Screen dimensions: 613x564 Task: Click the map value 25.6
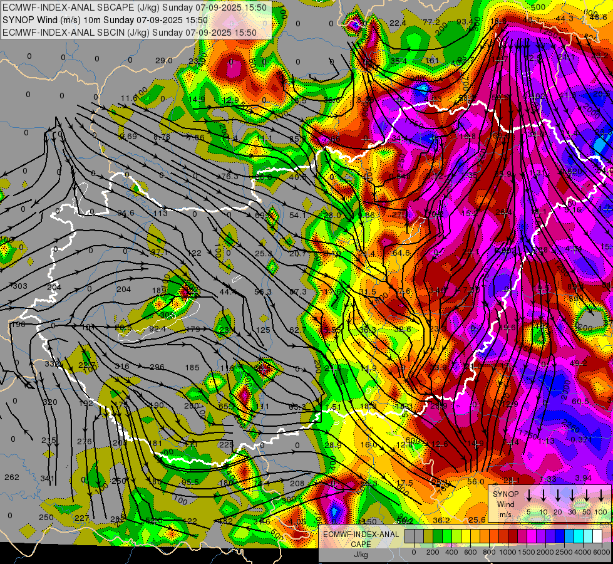477,520
